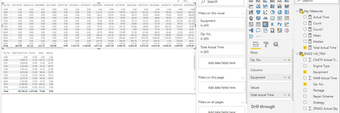Select the R script visual
This screenshot has height=113, width=340.
[273, 24]
